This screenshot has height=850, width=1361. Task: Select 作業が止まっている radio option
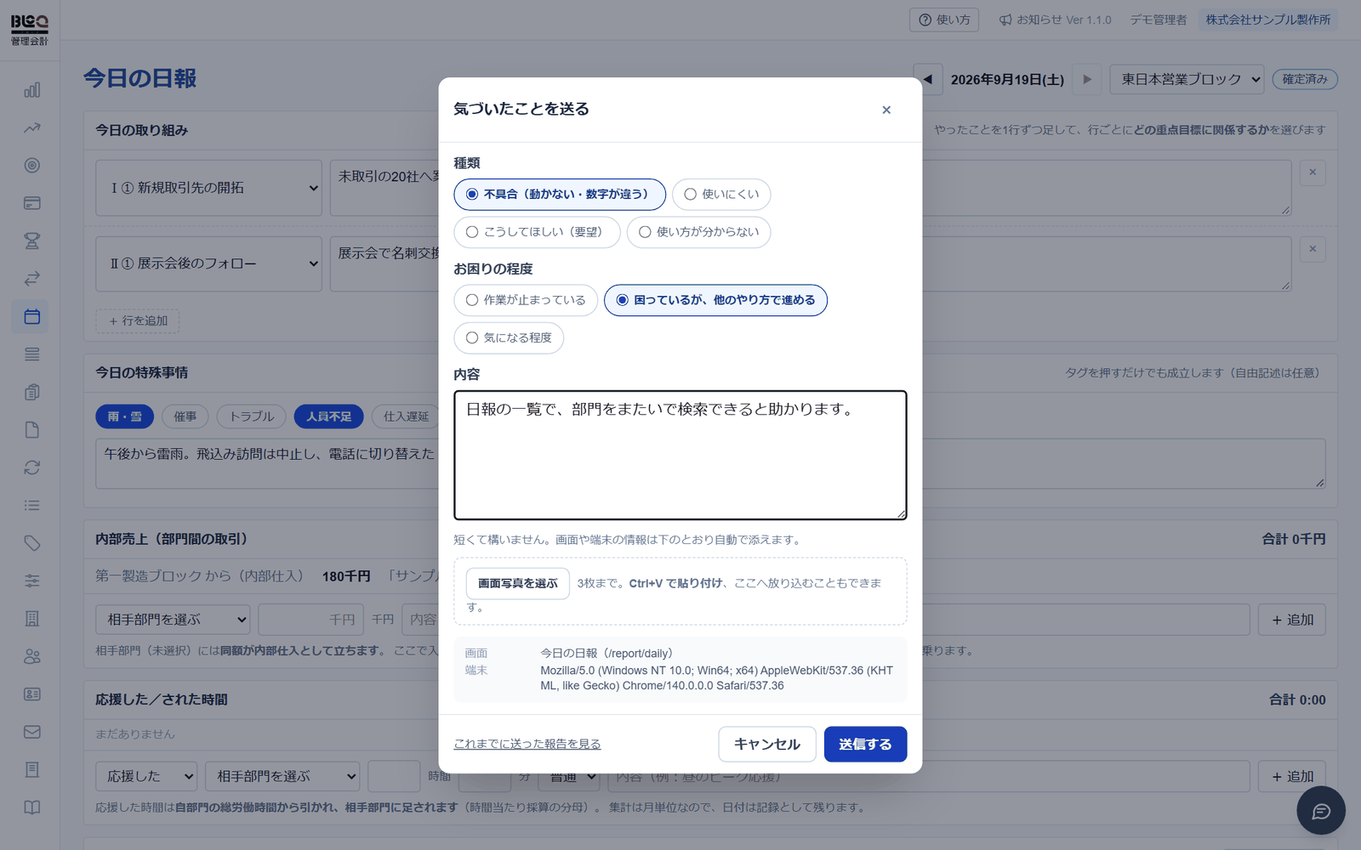pos(526,300)
